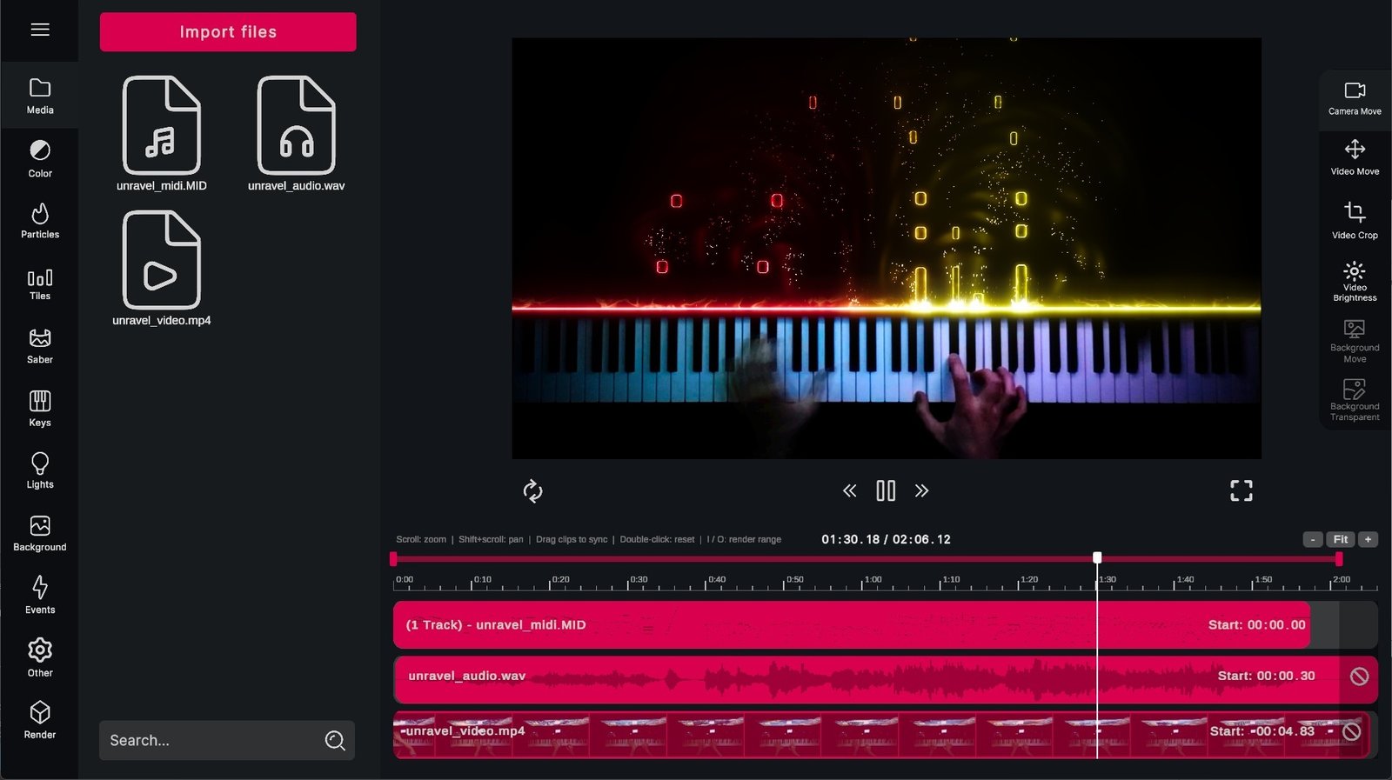
Task: Select the unravel_audio.wav file
Action: coord(296,134)
